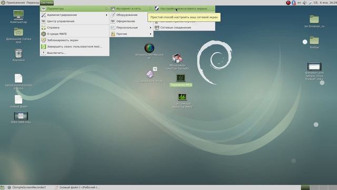Select the Компьютер desktop icon
This screenshot has width=337, height=190.
pyautogui.click(x=18, y=16)
